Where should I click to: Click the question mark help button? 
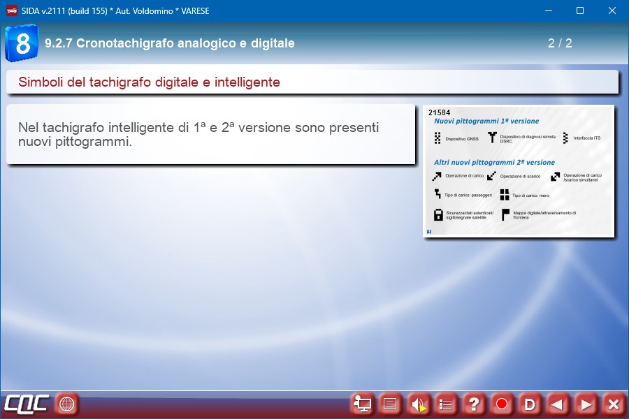474,404
